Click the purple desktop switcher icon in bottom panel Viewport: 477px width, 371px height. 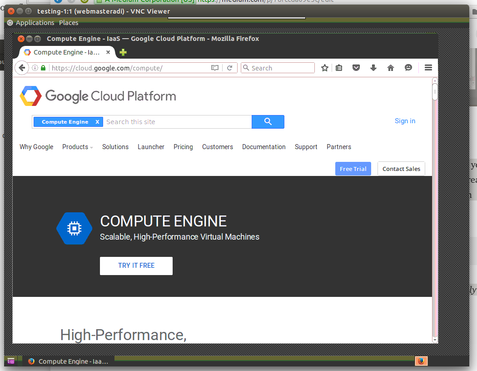tap(11, 361)
